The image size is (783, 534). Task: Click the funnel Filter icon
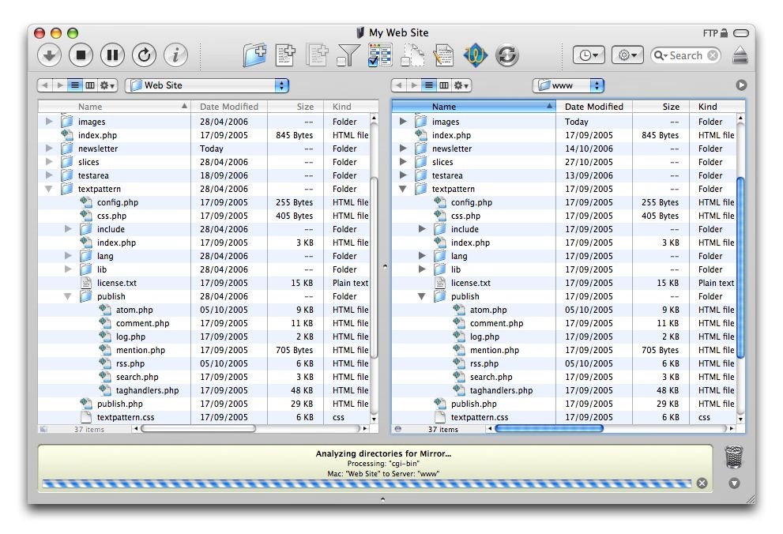(x=348, y=55)
